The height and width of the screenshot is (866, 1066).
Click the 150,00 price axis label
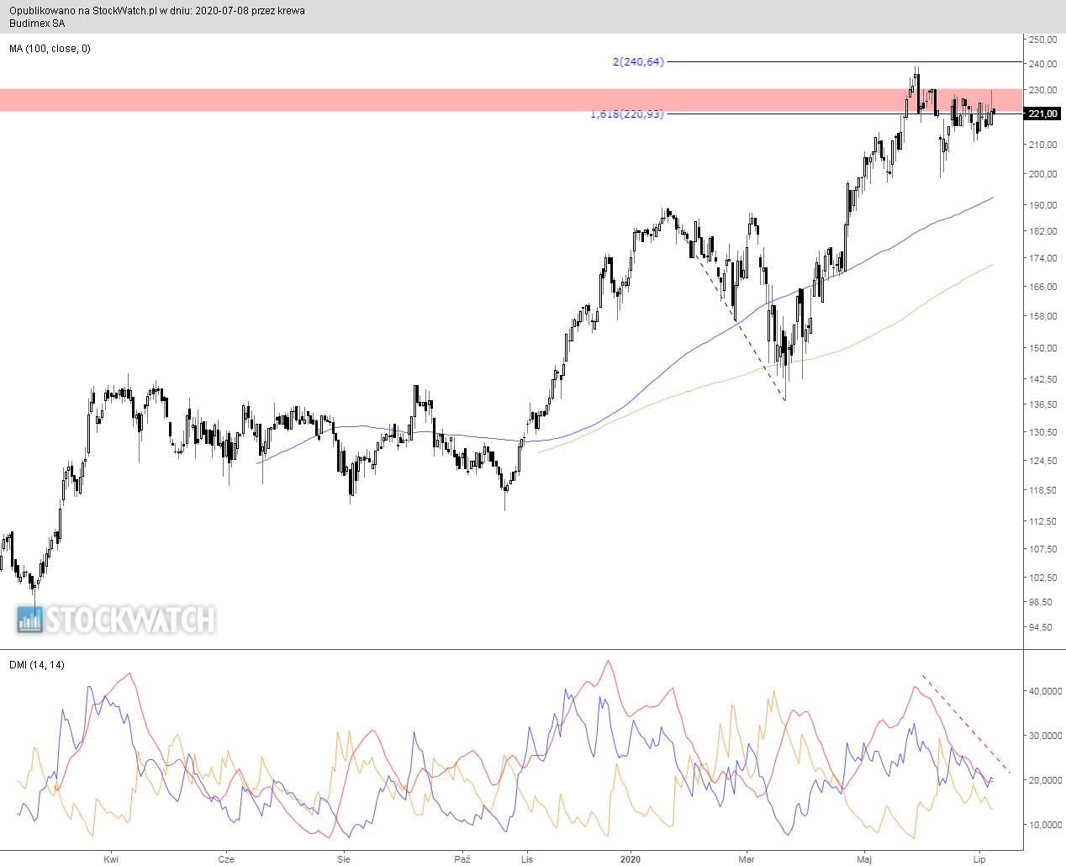click(x=1045, y=347)
